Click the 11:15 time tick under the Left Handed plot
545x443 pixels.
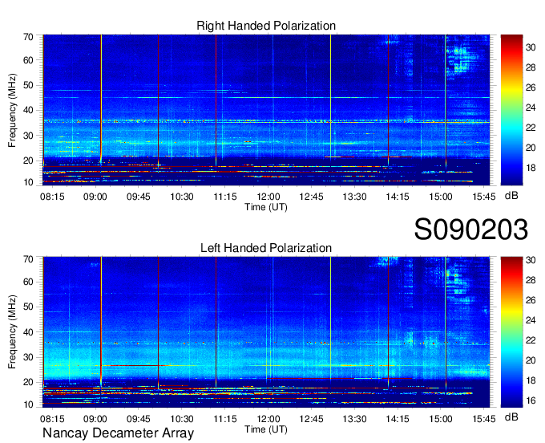(225, 419)
